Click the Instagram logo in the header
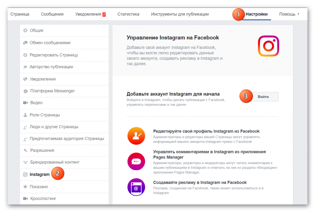Viewport: 315px width, 212px height. tap(268, 46)
